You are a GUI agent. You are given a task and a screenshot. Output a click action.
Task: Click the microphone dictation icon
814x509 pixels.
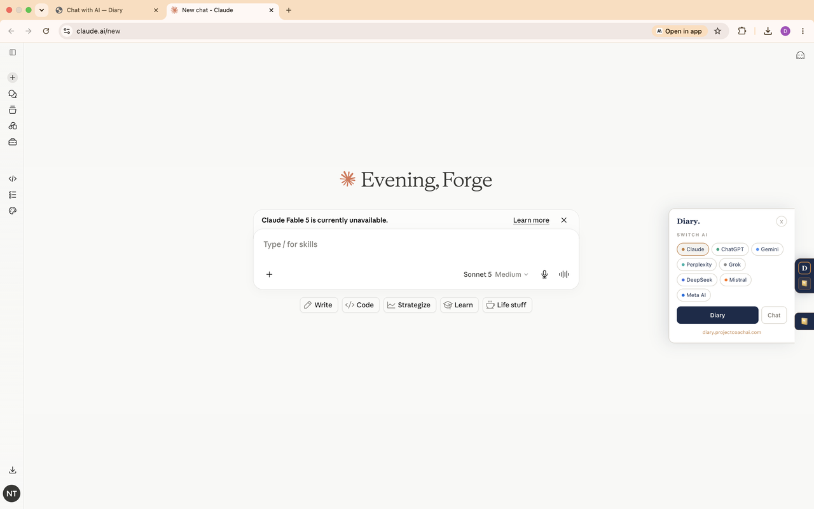[x=544, y=274]
